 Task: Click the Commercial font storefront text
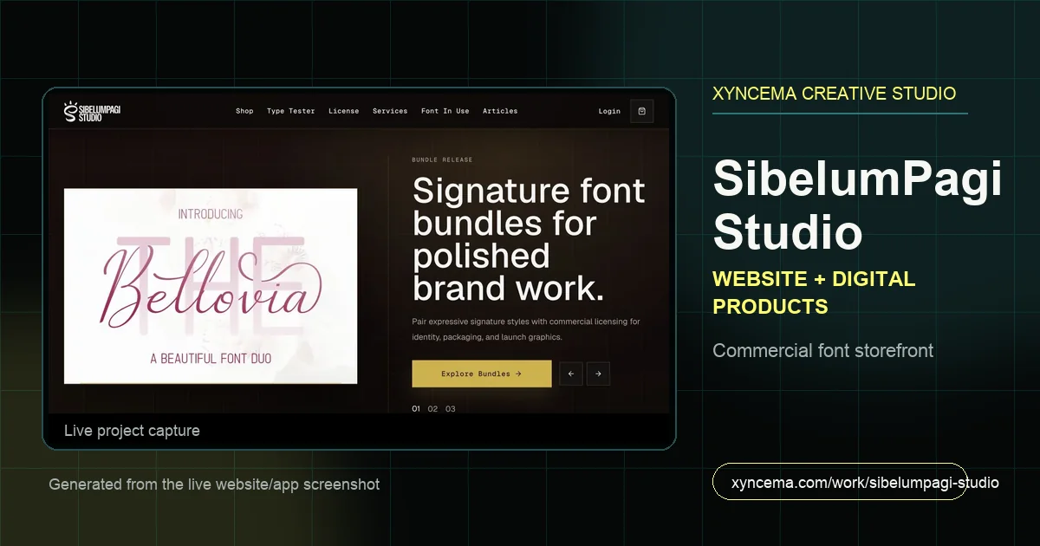[x=823, y=351]
